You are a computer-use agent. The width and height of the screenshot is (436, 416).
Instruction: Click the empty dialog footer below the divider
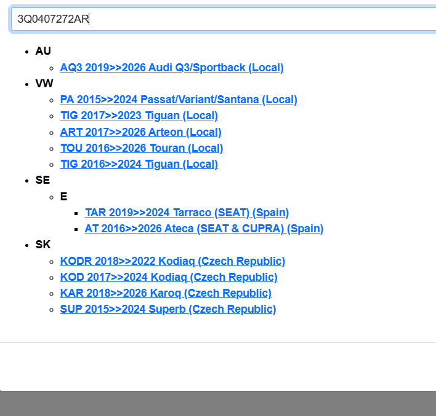(x=218, y=366)
